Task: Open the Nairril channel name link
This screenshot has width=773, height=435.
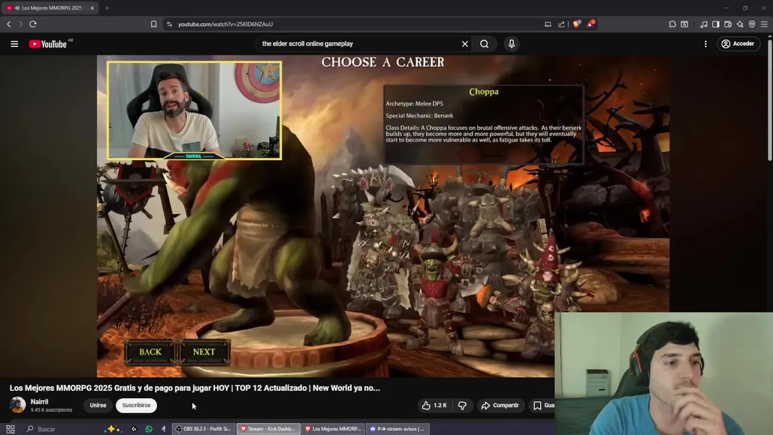Action: [39, 402]
